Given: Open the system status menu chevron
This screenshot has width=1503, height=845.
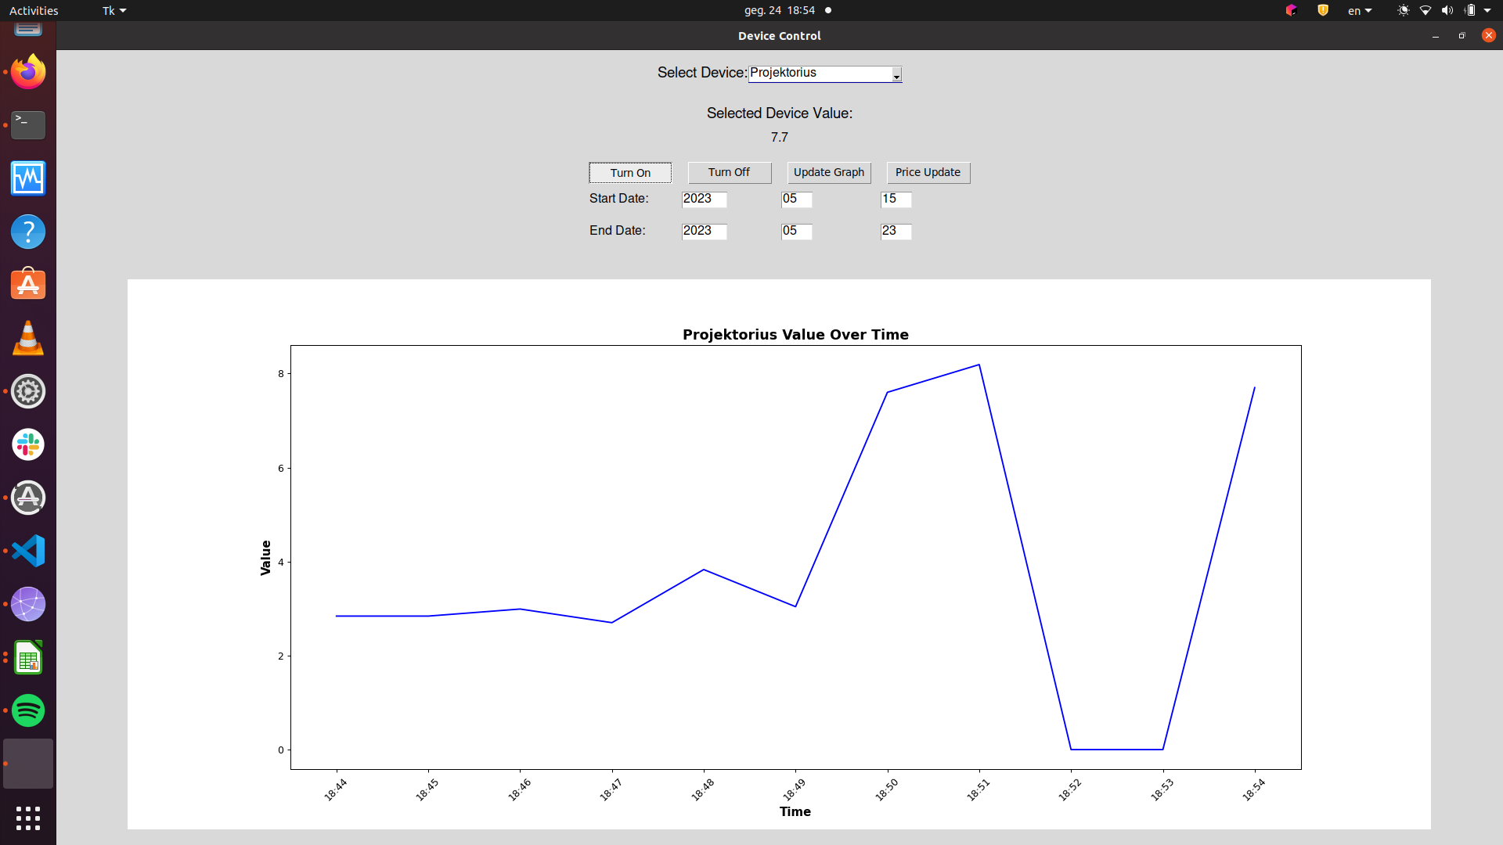Looking at the screenshot, I should [x=1486, y=10].
